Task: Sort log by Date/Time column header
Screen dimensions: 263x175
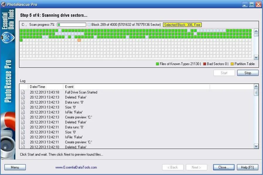Action: [x=45, y=87]
